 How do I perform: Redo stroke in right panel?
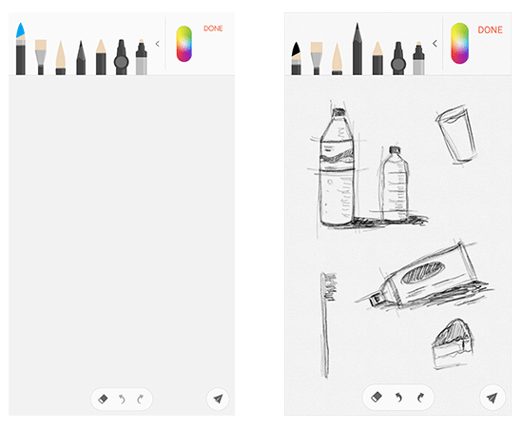[420, 397]
